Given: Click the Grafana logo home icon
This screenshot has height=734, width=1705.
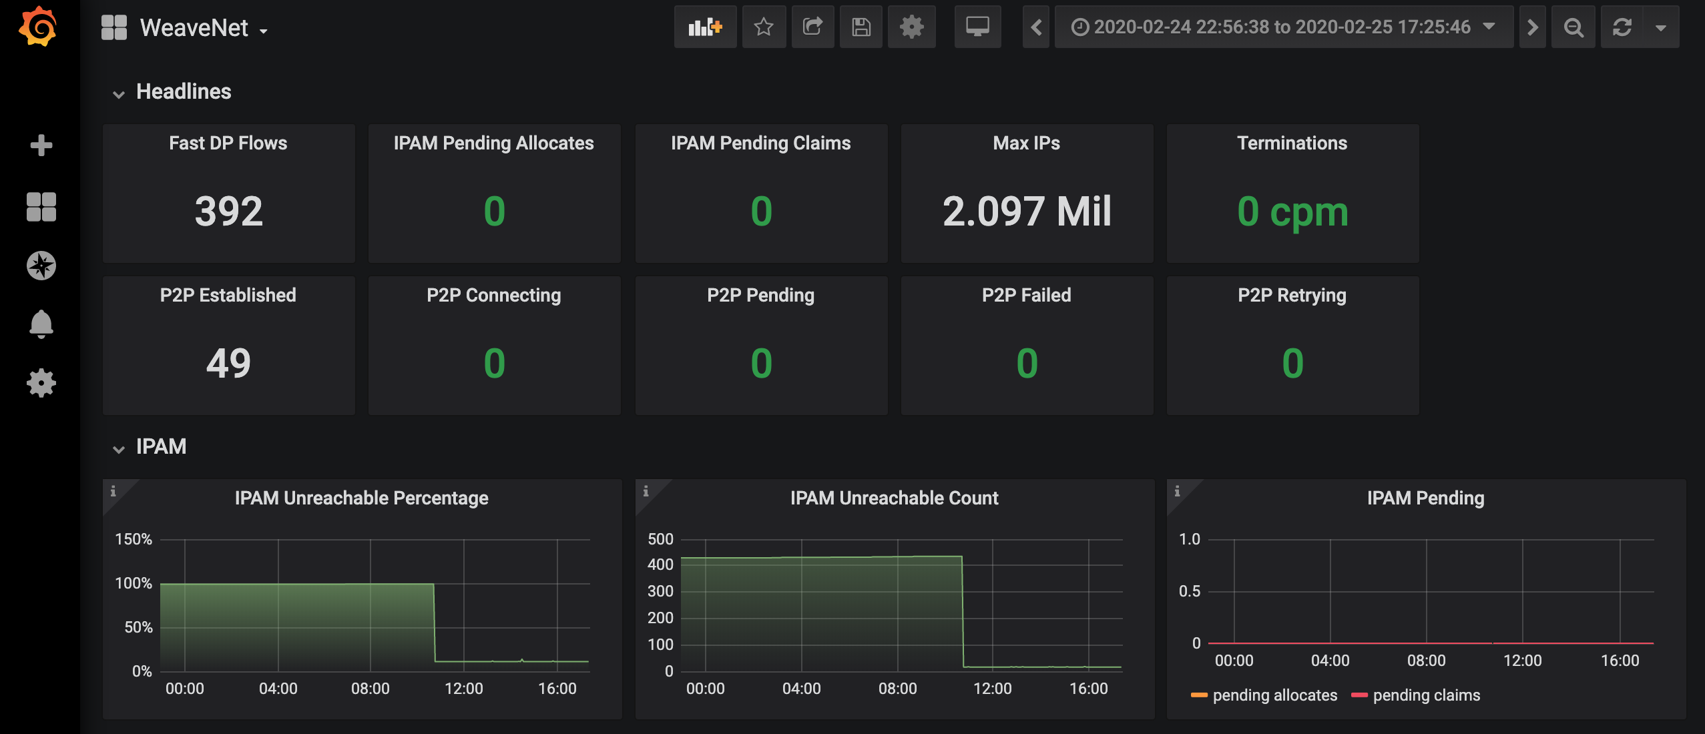Looking at the screenshot, I should point(38,27).
